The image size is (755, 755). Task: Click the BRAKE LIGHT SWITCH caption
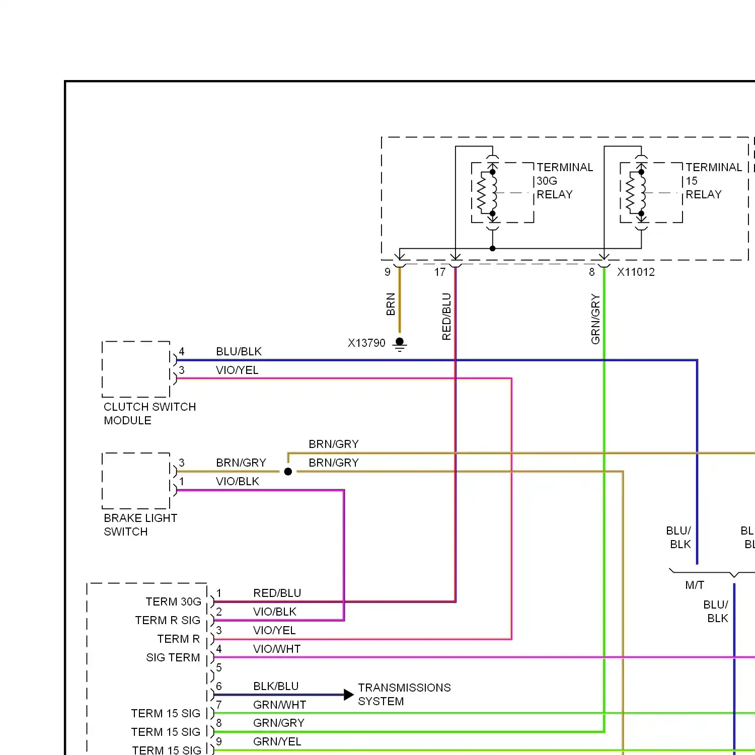pyautogui.click(x=140, y=524)
